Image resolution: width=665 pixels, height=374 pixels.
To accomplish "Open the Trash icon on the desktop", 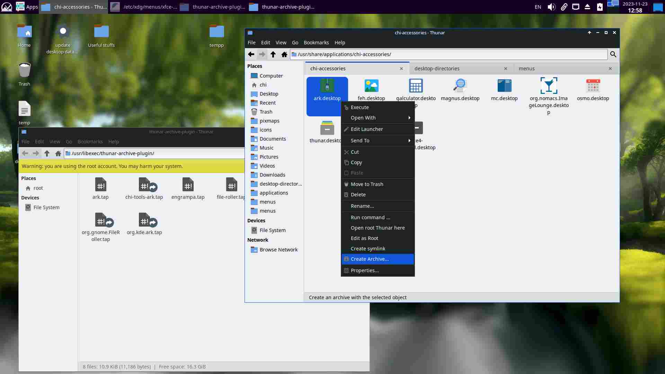I will coord(24,70).
